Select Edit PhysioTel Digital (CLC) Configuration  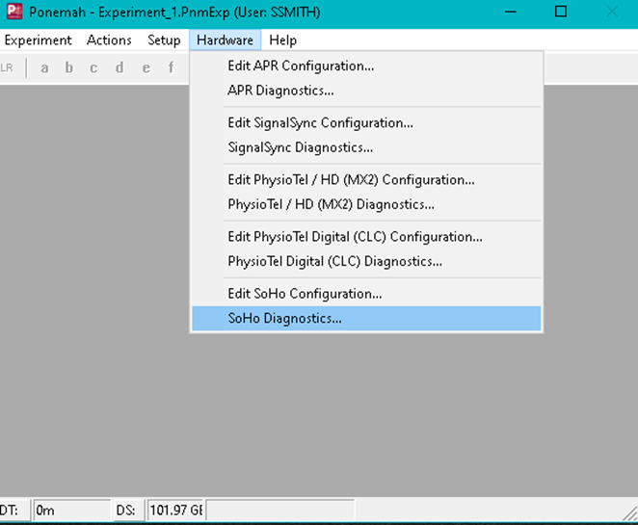click(355, 236)
